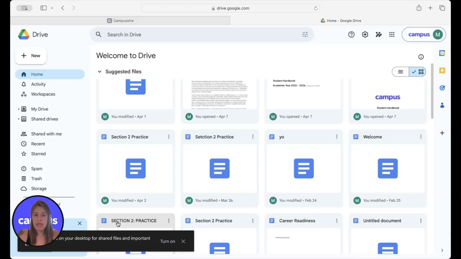Collapse the Suggested files section
This screenshot has height=259, width=461.
99,72
